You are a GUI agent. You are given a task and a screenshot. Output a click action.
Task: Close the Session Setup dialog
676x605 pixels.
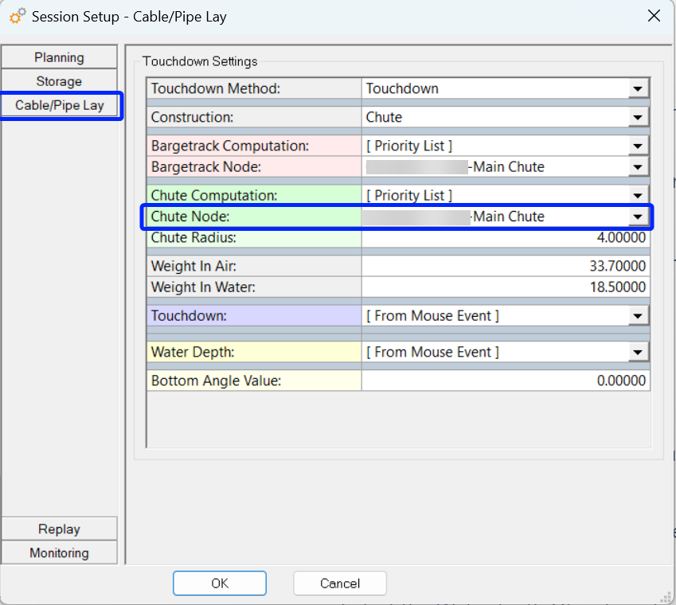pyautogui.click(x=653, y=16)
